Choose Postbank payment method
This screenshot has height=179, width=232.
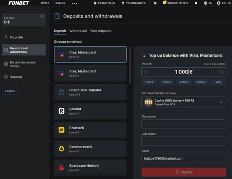coord(90,130)
